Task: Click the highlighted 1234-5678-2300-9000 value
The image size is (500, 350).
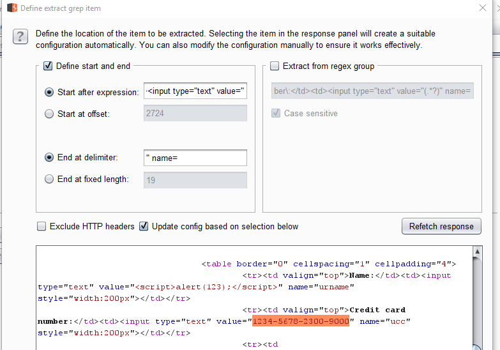Action: pos(301,321)
